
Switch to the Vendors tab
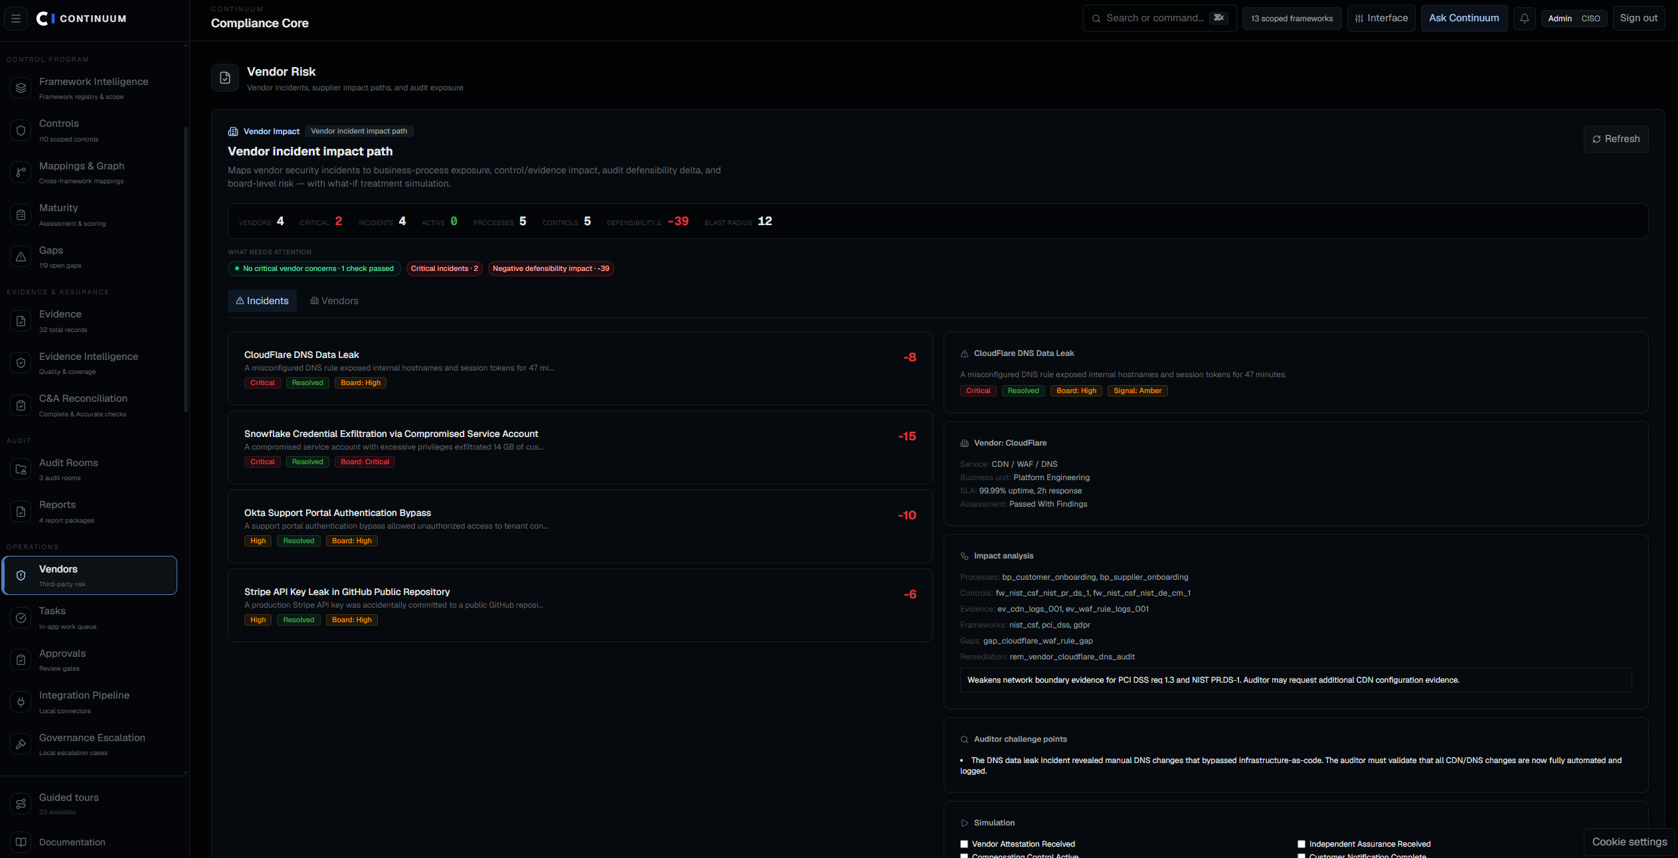point(334,301)
